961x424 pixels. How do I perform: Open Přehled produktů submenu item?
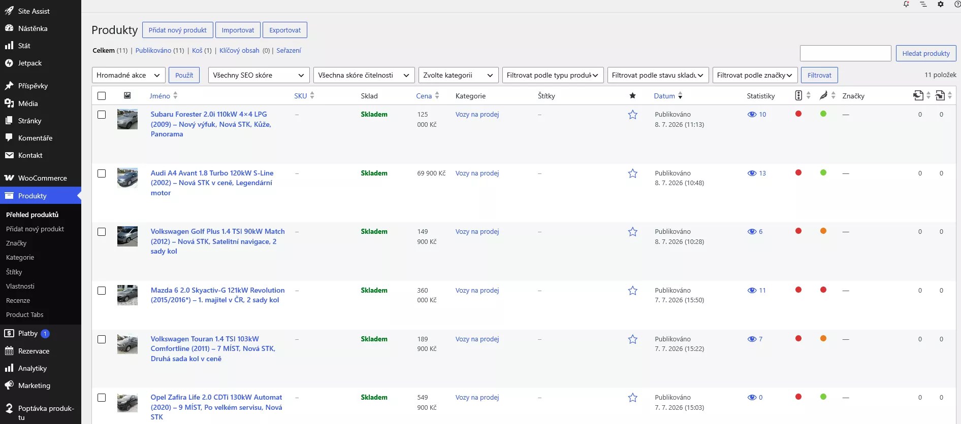(x=32, y=215)
